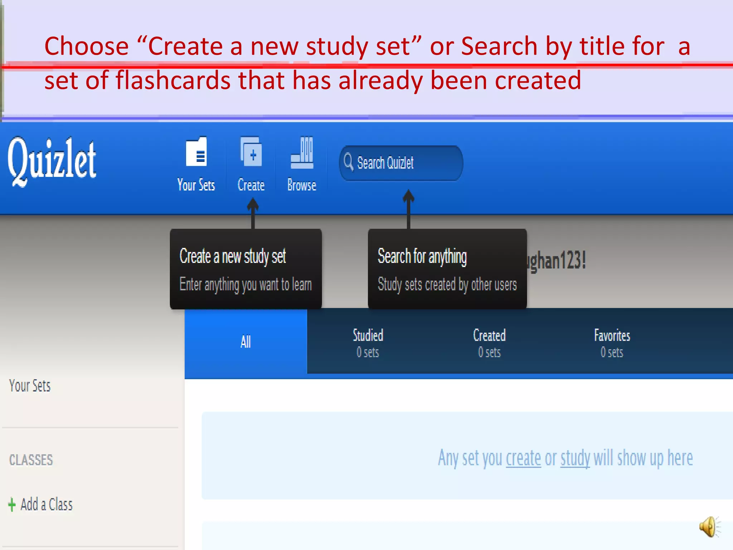The image size is (733, 550).
Task: Switch to the All tab
Action: pos(246,342)
